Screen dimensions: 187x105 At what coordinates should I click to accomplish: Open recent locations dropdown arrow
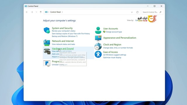[x=36, y=12]
